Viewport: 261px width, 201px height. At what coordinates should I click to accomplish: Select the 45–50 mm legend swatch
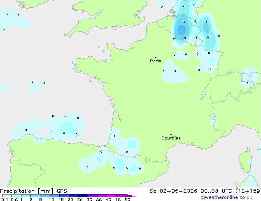pos(121,196)
